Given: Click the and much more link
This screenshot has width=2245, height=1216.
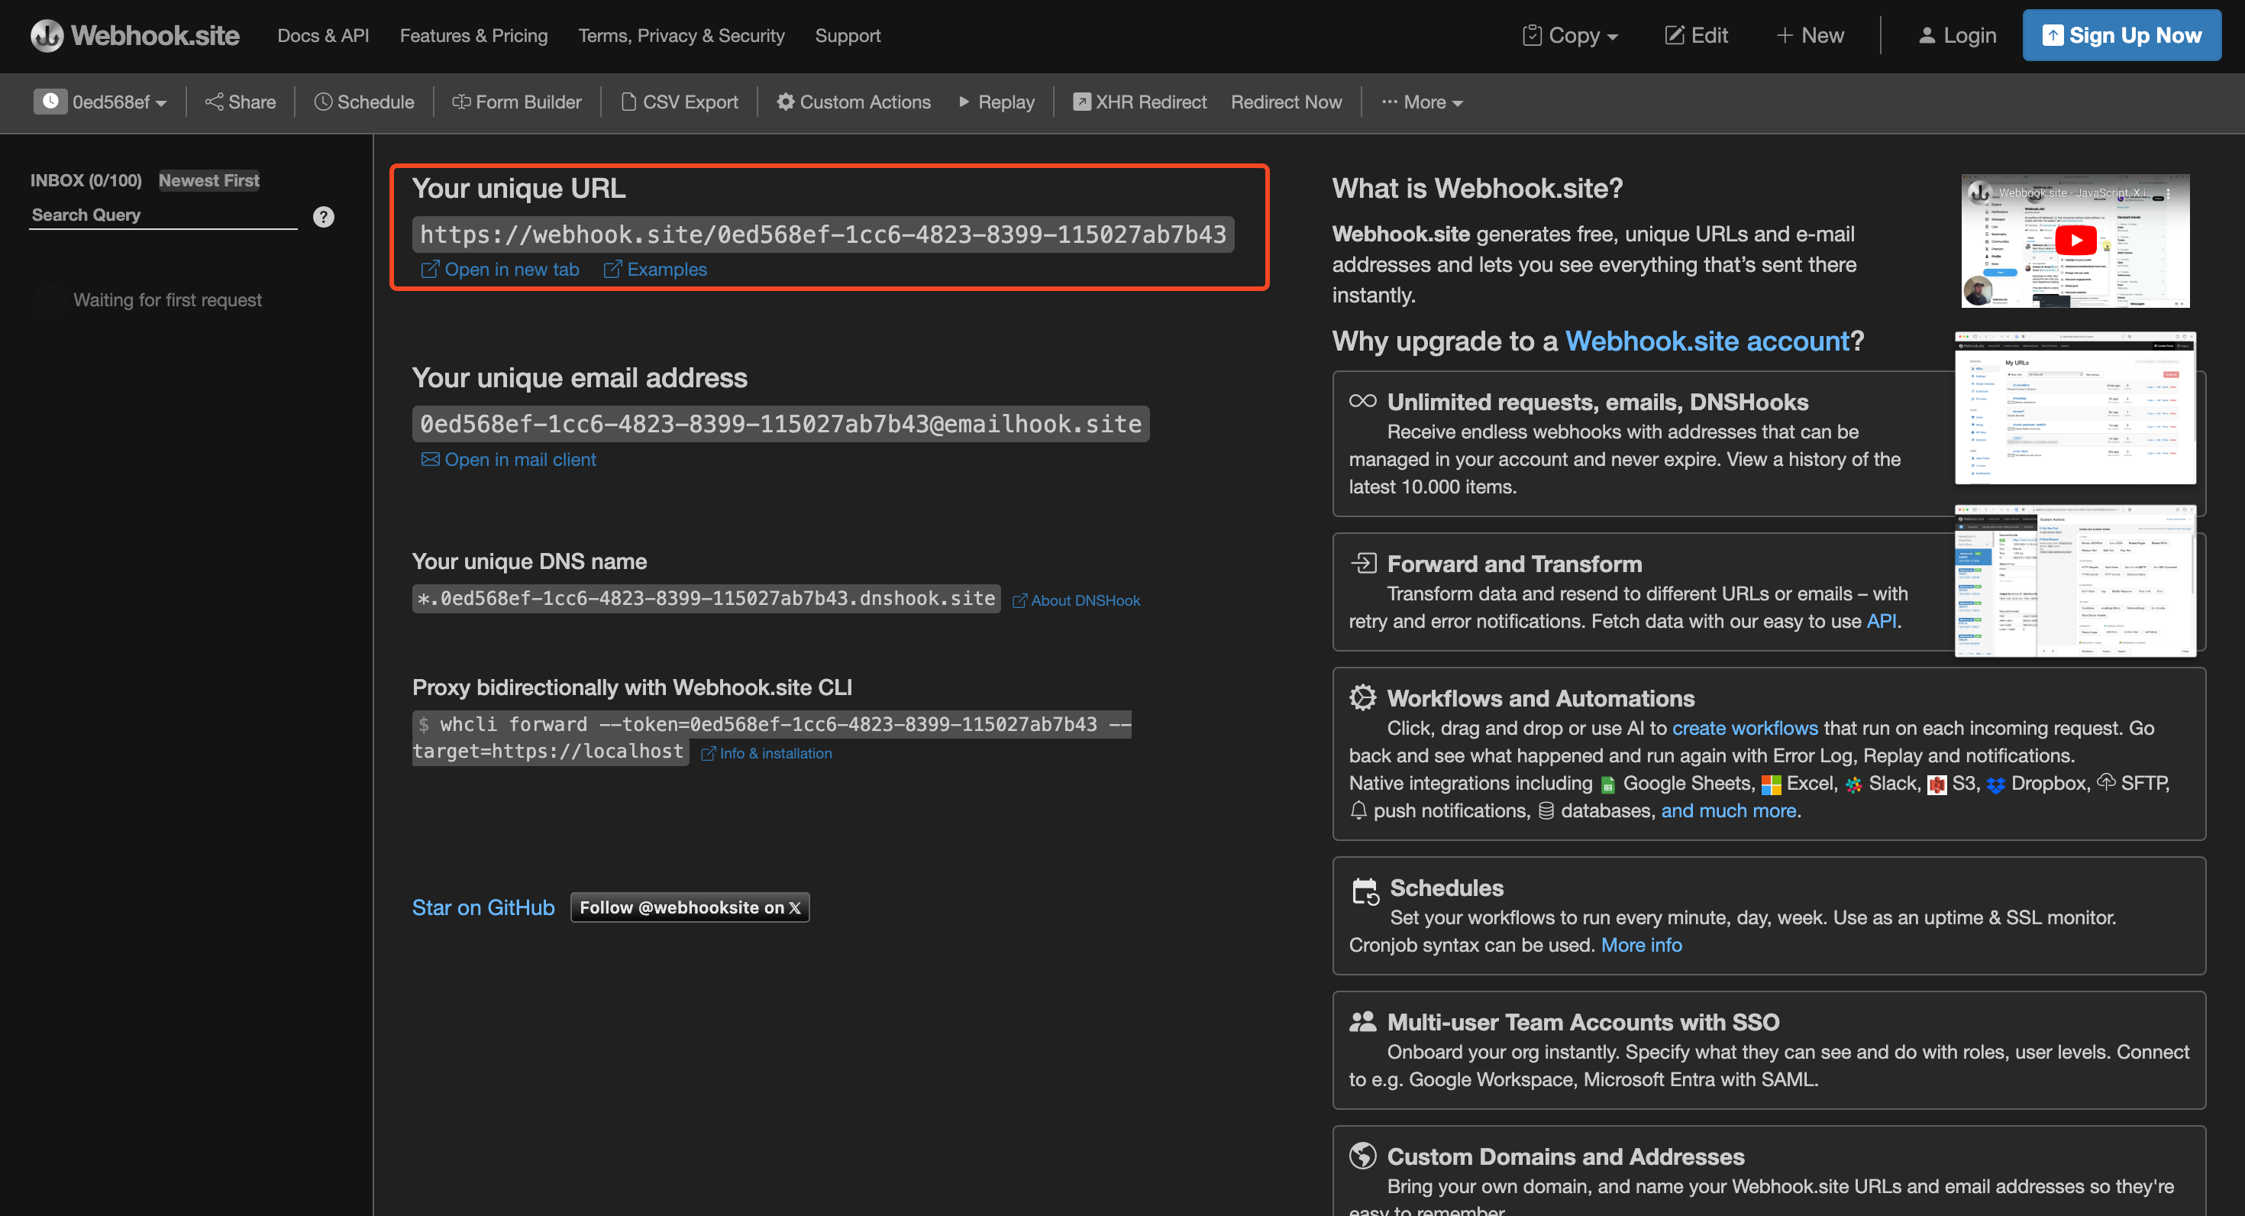Looking at the screenshot, I should [1728, 810].
